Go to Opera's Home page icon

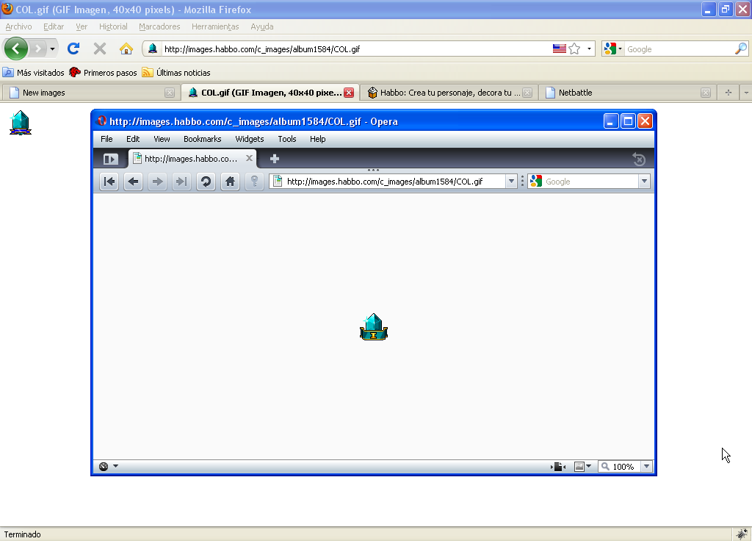(230, 182)
